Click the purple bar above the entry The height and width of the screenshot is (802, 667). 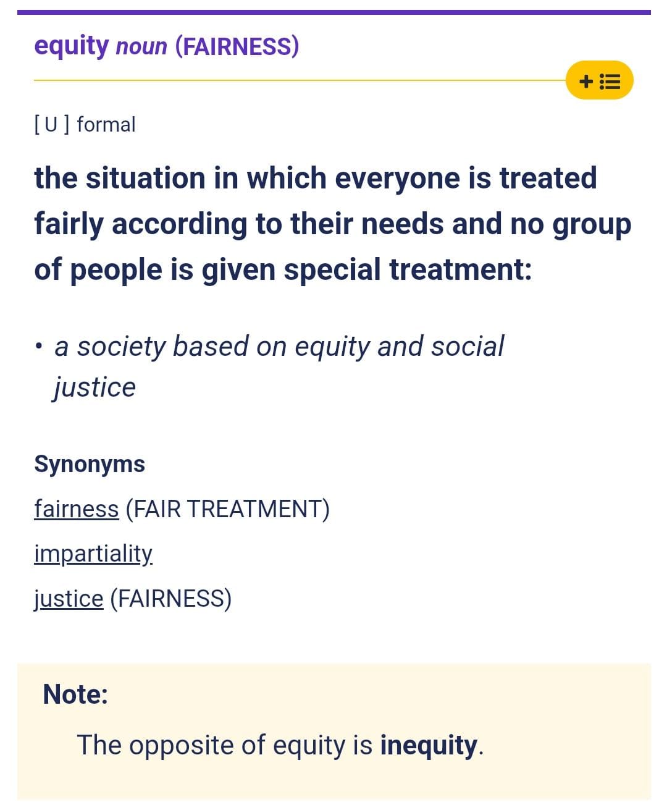click(x=334, y=12)
